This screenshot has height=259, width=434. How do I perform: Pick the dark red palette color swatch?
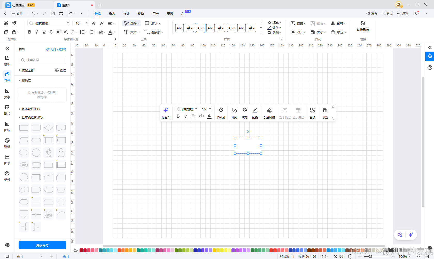[81, 250]
